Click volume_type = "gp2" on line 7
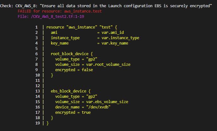 pos(76,59)
